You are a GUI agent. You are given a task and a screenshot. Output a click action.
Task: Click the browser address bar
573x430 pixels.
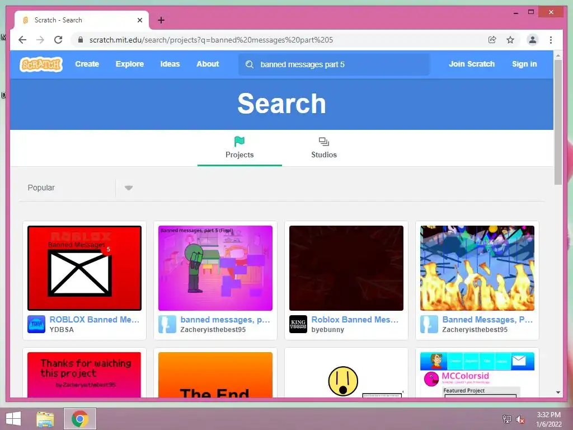tap(281, 40)
